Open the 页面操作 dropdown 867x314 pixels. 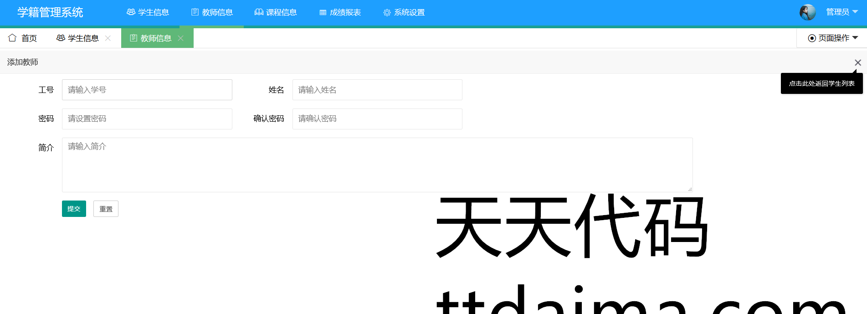point(833,38)
